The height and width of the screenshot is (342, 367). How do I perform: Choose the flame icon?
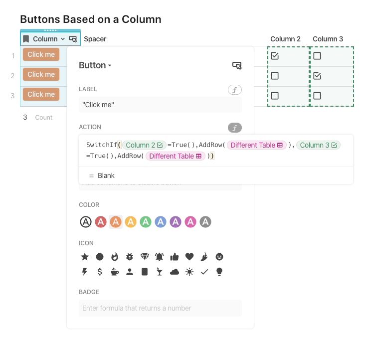[x=115, y=257]
